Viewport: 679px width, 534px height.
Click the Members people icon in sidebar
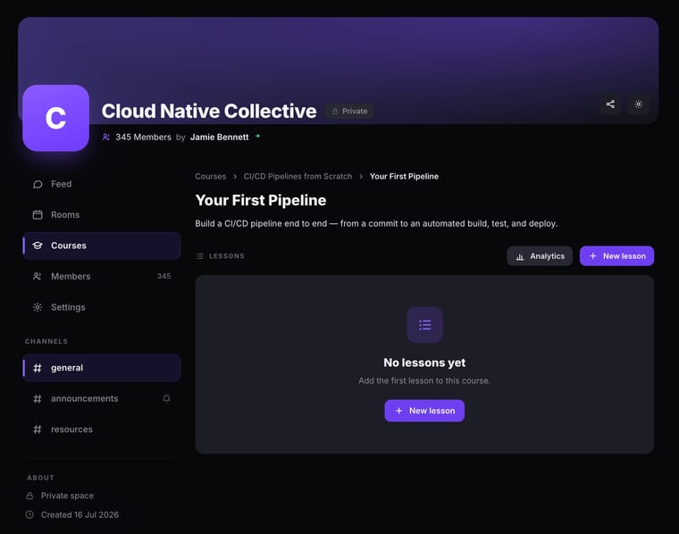[38, 276]
